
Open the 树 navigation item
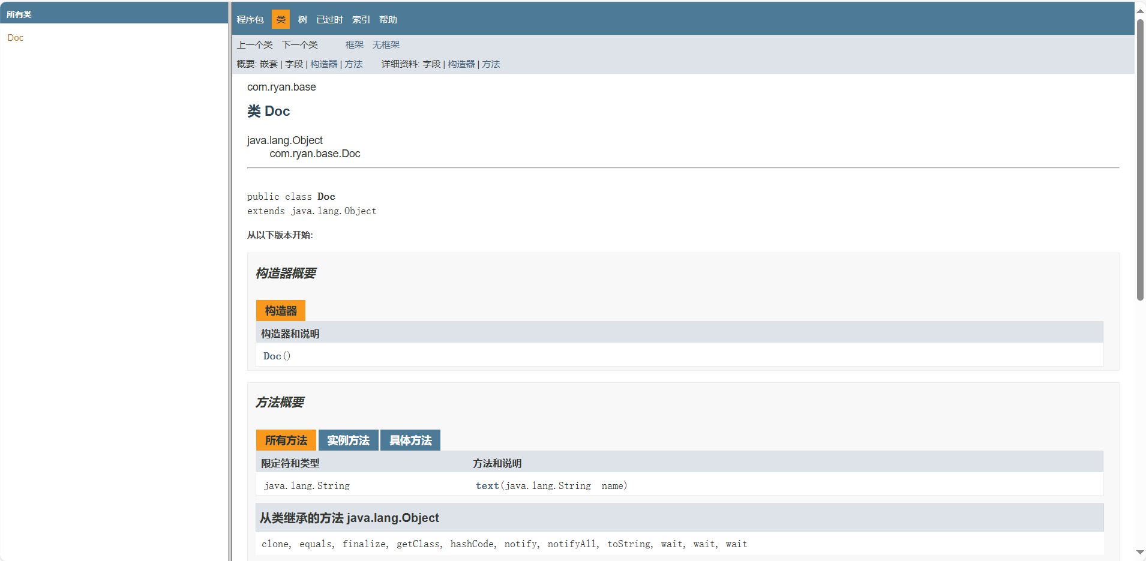coord(303,20)
